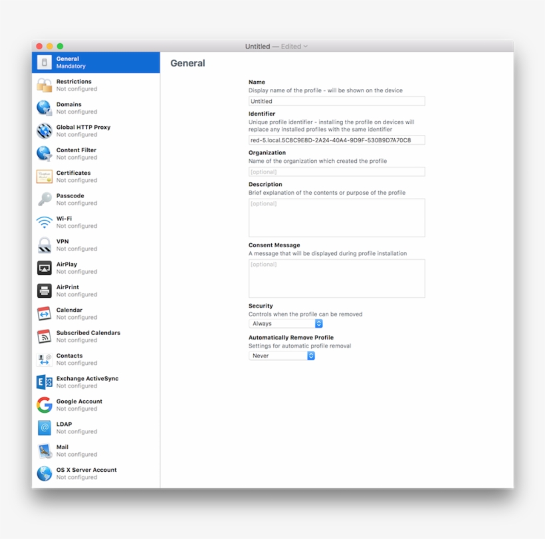Click the VPN padlock icon

pos(44,245)
